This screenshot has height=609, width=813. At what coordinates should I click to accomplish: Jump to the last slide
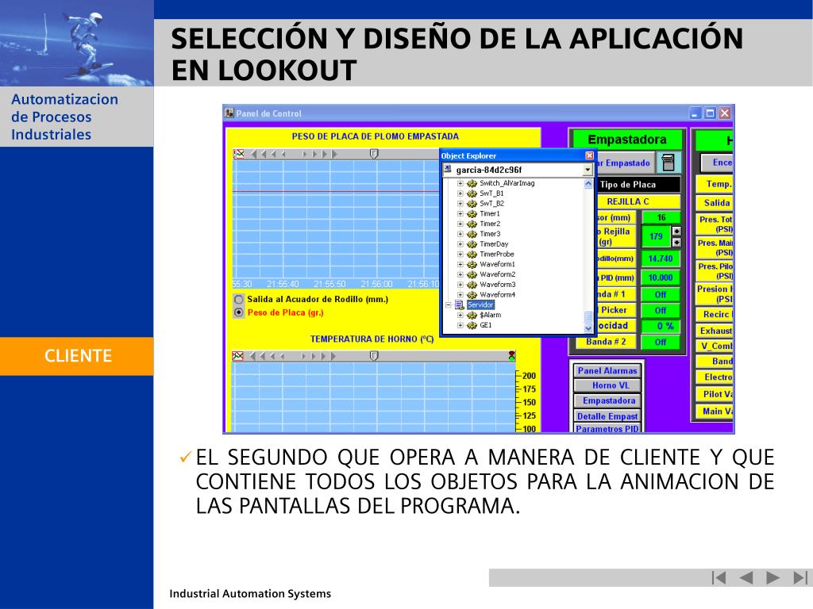[800, 577]
